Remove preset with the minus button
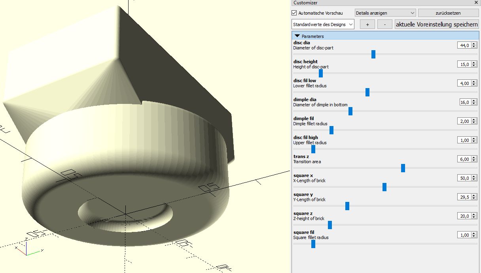The width and height of the screenshot is (481, 273). point(384,24)
